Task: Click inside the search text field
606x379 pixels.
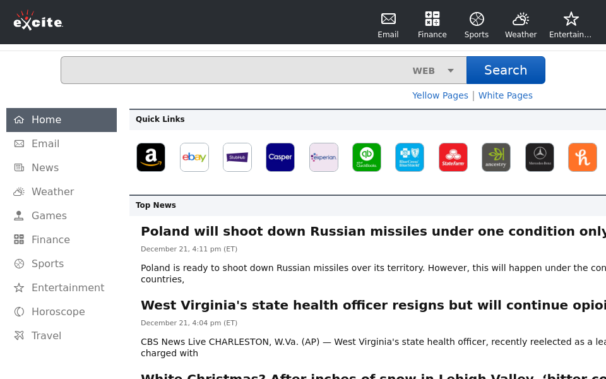Action: (x=234, y=70)
